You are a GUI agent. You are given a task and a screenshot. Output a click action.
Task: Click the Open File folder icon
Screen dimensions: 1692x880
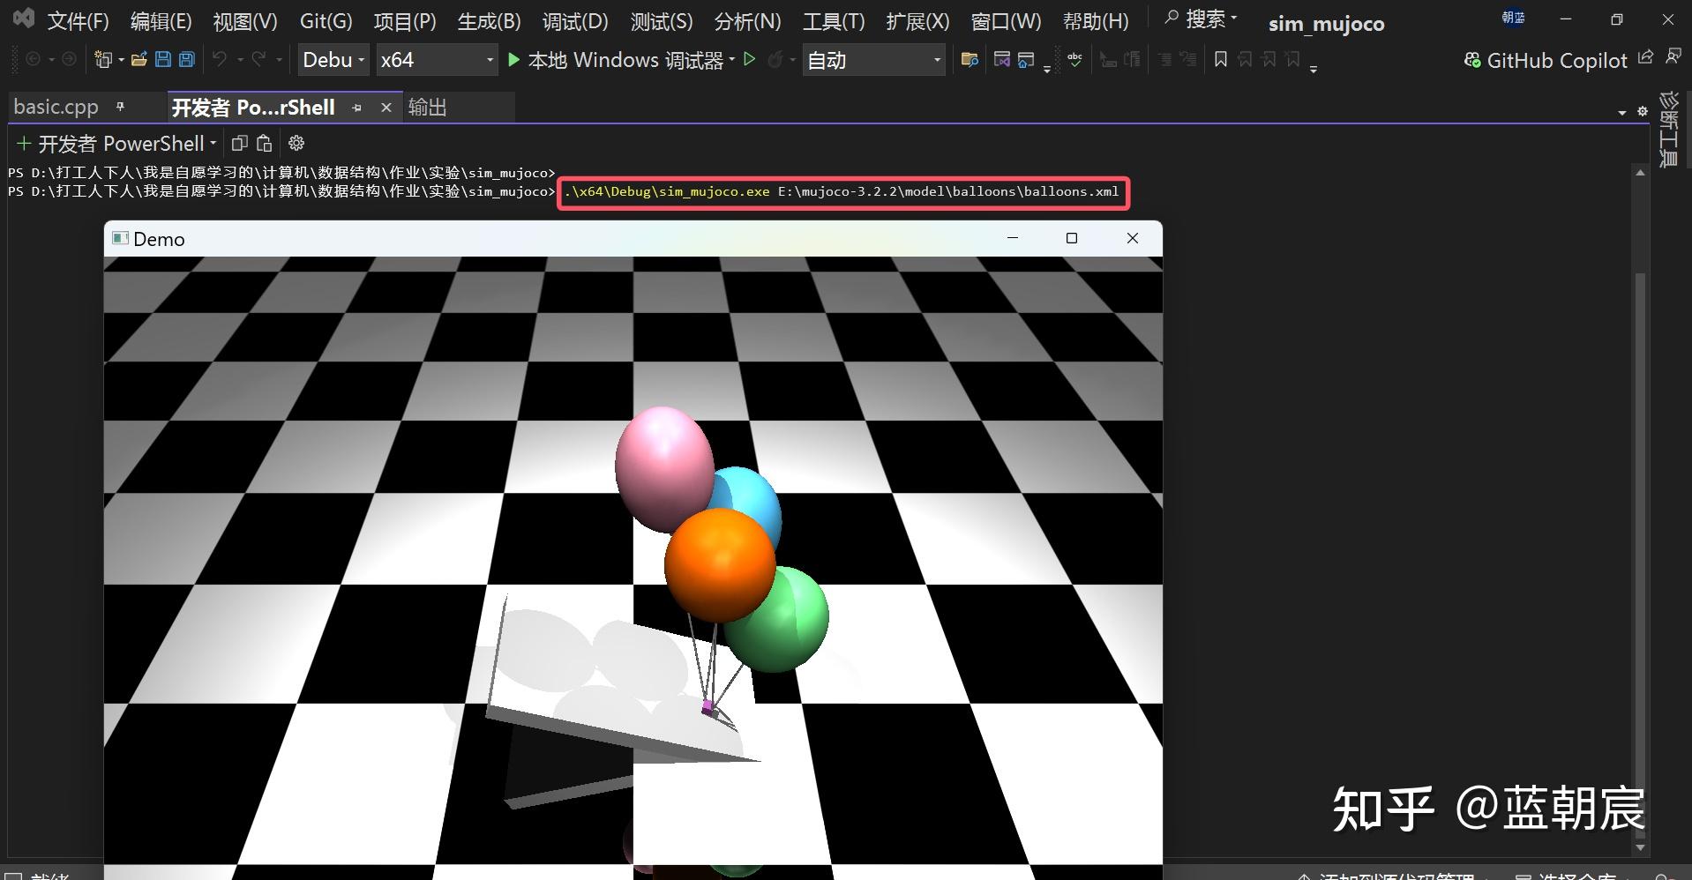pyautogui.click(x=139, y=60)
